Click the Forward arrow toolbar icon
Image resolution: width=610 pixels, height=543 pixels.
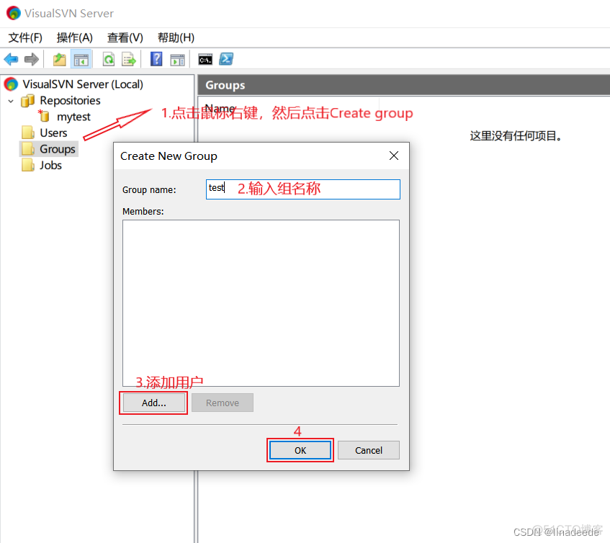point(31,60)
